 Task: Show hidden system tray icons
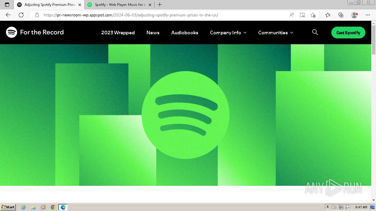pos(328,207)
